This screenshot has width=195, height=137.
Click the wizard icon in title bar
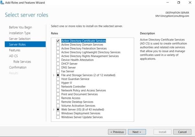point(3,3)
